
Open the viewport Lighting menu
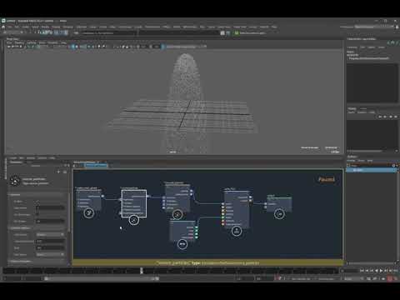[32, 42]
